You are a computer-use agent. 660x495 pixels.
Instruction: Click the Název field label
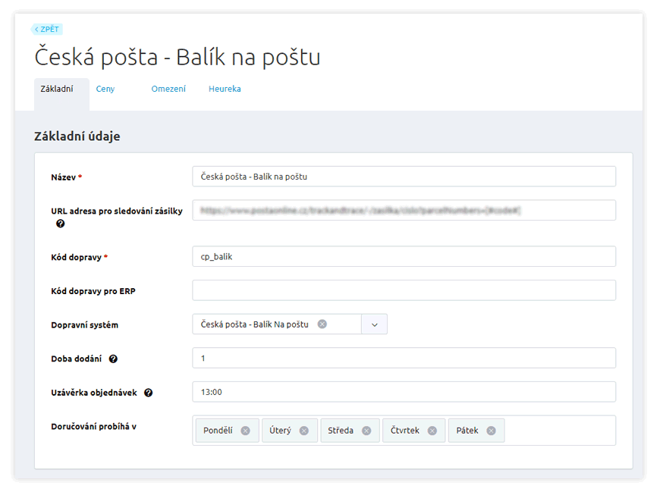(64, 177)
